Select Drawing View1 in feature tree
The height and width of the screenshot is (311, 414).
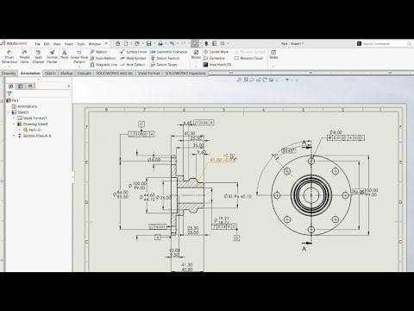click(x=33, y=124)
